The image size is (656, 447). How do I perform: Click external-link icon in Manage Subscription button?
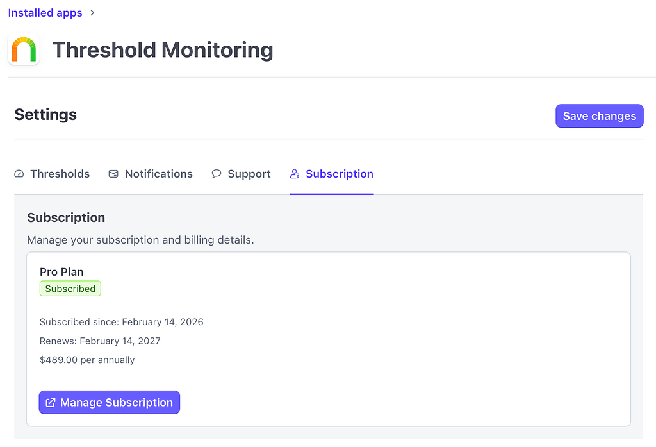51,403
